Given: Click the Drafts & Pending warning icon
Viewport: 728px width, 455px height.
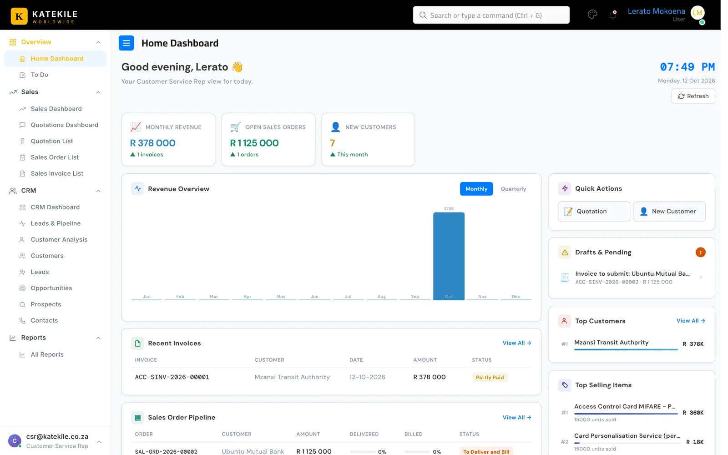Looking at the screenshot, I should coord(565,252).
